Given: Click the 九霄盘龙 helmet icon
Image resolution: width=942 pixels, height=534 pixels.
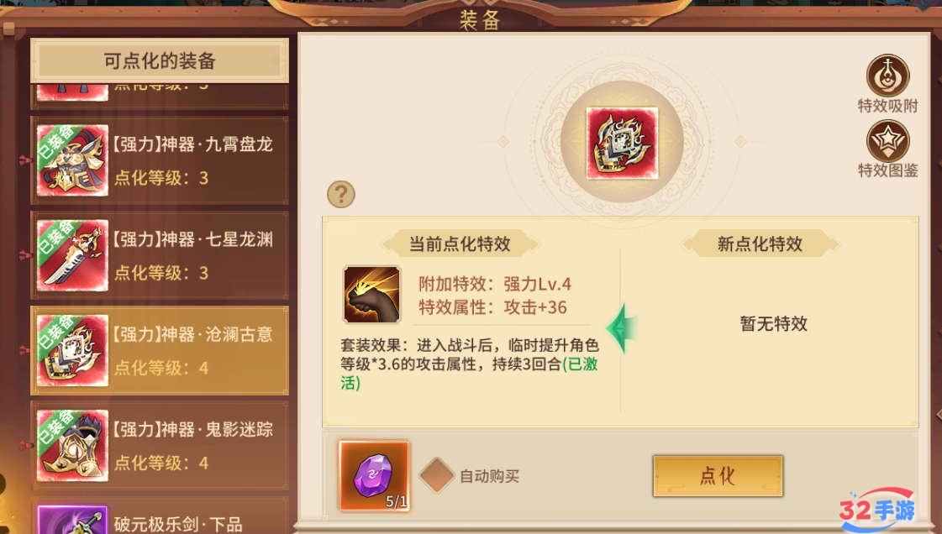Looking at the screenshot, I should pyautogui.click(x=72, y=160).
